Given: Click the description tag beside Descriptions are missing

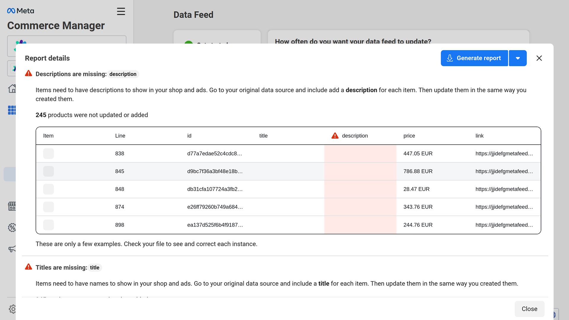Looking at the screenshot, I should 123,74.
